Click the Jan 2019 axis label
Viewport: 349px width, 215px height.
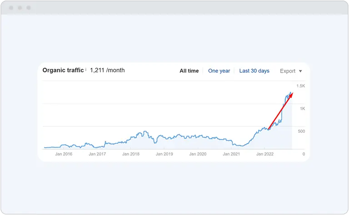(x=164, y=154)
